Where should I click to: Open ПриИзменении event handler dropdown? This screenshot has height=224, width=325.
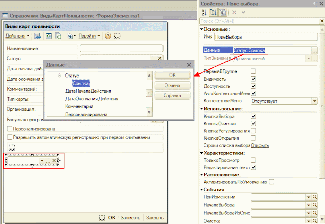click(x=309, y=197)
